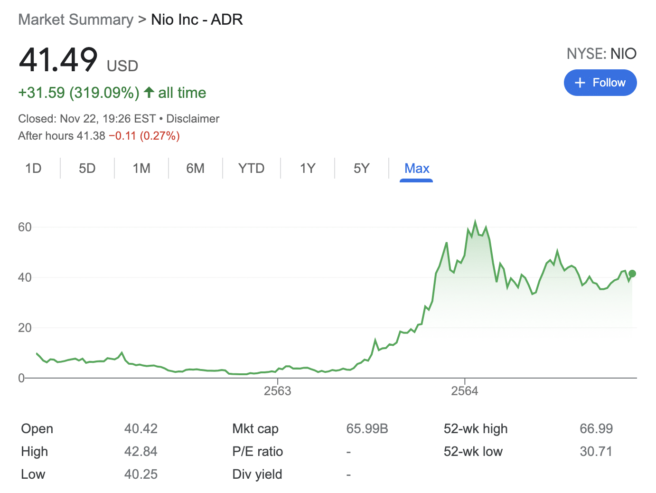Click the 52-wk low value 30.71
The height and width of the screenshot is (493, 656).
pyautogui.click(x=596, y=451)
